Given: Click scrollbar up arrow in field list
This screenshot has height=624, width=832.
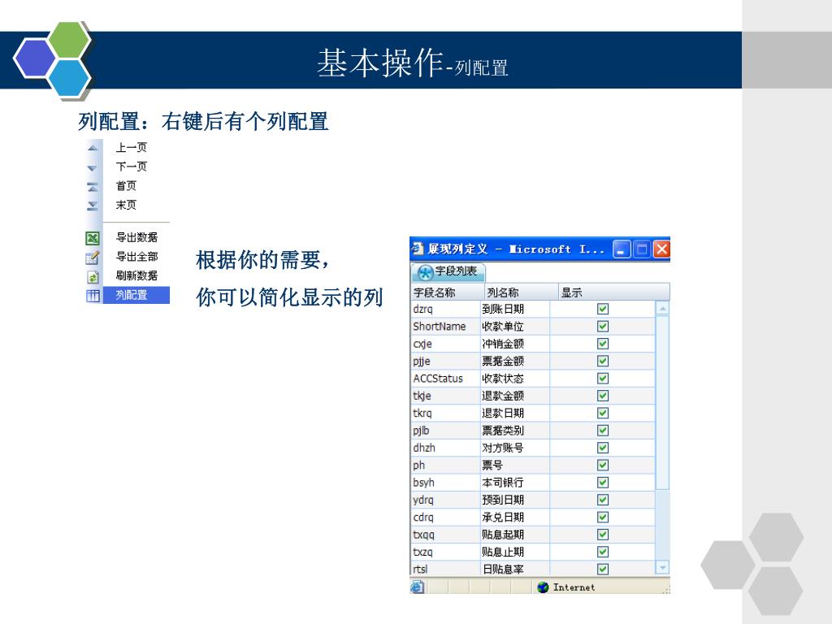Looking at the screenshot, I should coord(662,308).
